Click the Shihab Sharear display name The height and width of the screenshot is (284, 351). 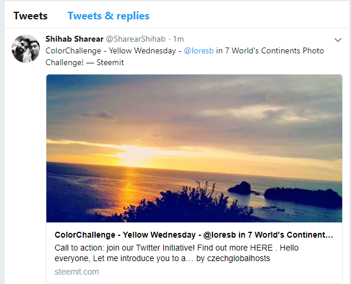pyautogui.click(x=75, y=39)
